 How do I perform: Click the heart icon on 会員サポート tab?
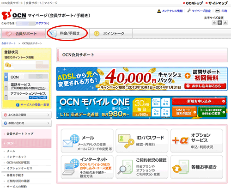pos(8,34)
